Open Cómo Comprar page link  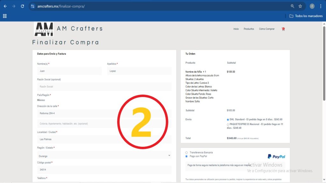pos(266,29)
